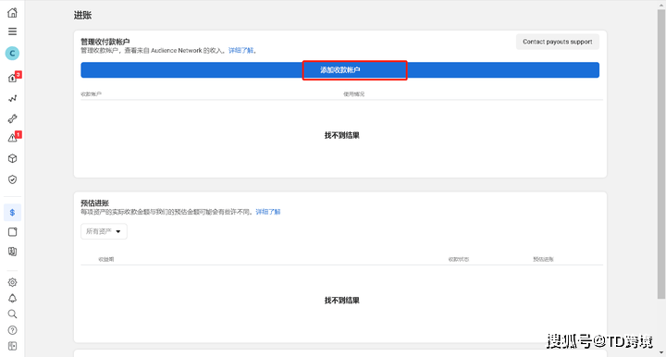
Task: Open the home icon at sidebar top
Action: tap(12, 12)
